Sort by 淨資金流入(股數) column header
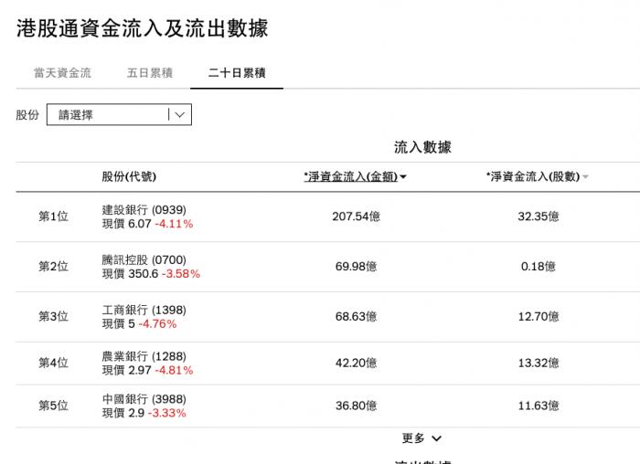The image size is (640, 464). click(x=534, y=177)
